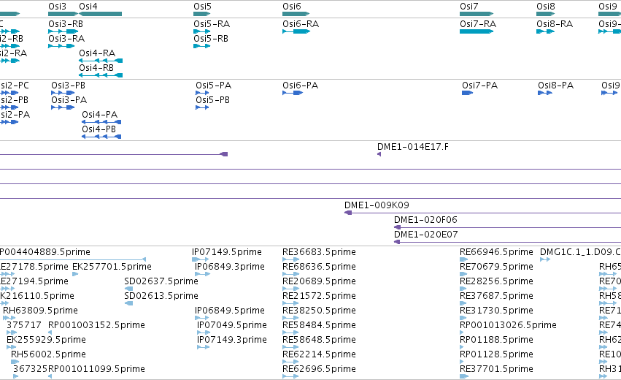621x380 pixels.
Task: Click the EK257701.5prime EST label
Action: click(112, 267)
